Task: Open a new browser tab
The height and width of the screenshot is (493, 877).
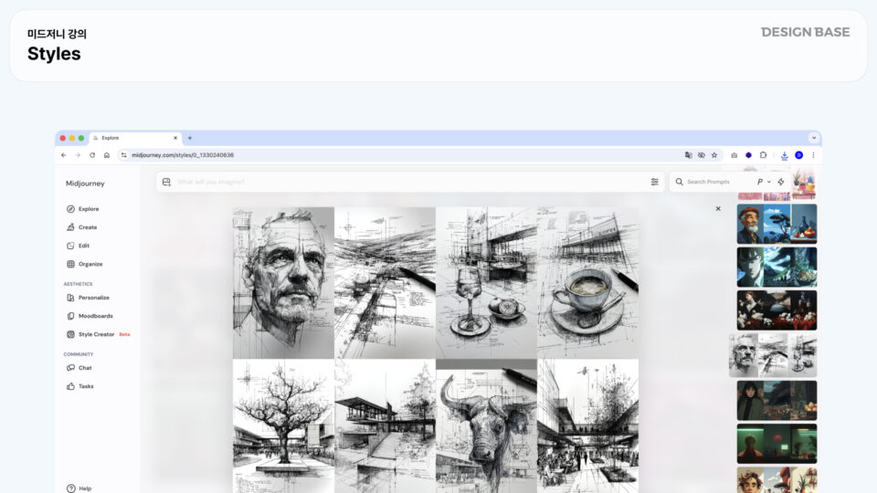Action: pyautogui.click(x=190, y=138)
